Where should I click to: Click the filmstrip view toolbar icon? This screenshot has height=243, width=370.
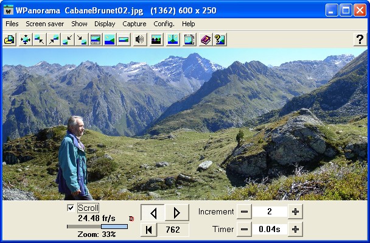[96, 39]
